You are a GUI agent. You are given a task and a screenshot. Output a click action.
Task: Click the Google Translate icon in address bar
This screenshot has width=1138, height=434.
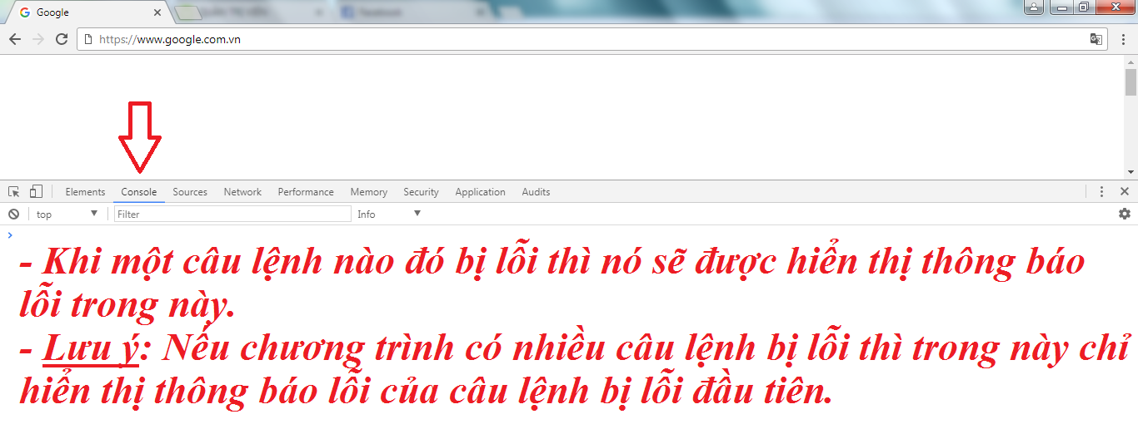point(1096,39)
